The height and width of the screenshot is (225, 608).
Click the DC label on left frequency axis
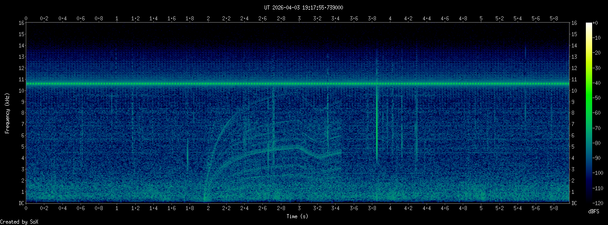point(21,203)
